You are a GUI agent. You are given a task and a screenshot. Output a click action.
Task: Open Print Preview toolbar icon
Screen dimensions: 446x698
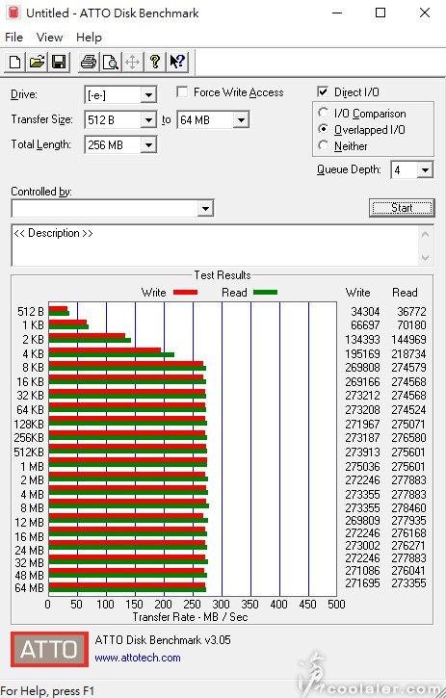[x=111, y=62]
